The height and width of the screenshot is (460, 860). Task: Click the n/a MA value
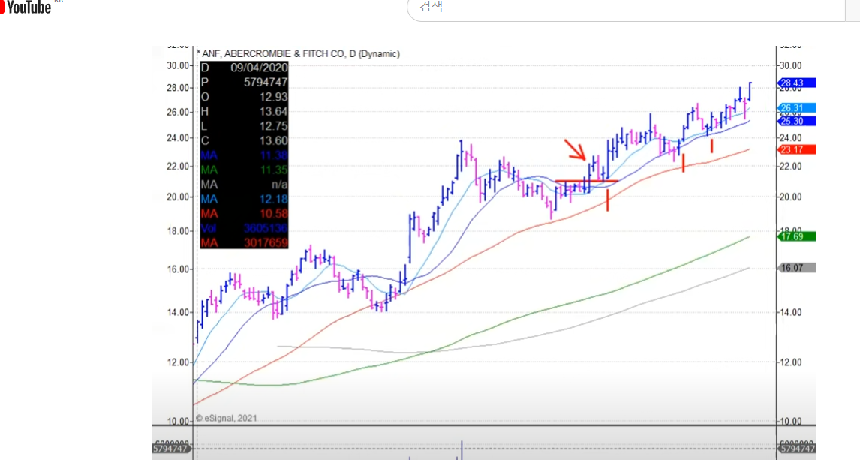[279, 184]
